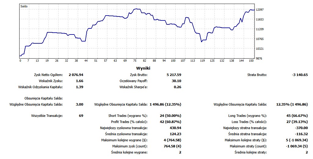This screenshot has width=313, height=159.
Task: Click the Profit Trades result 42 (60.87%)
Action: coord(170,122)
